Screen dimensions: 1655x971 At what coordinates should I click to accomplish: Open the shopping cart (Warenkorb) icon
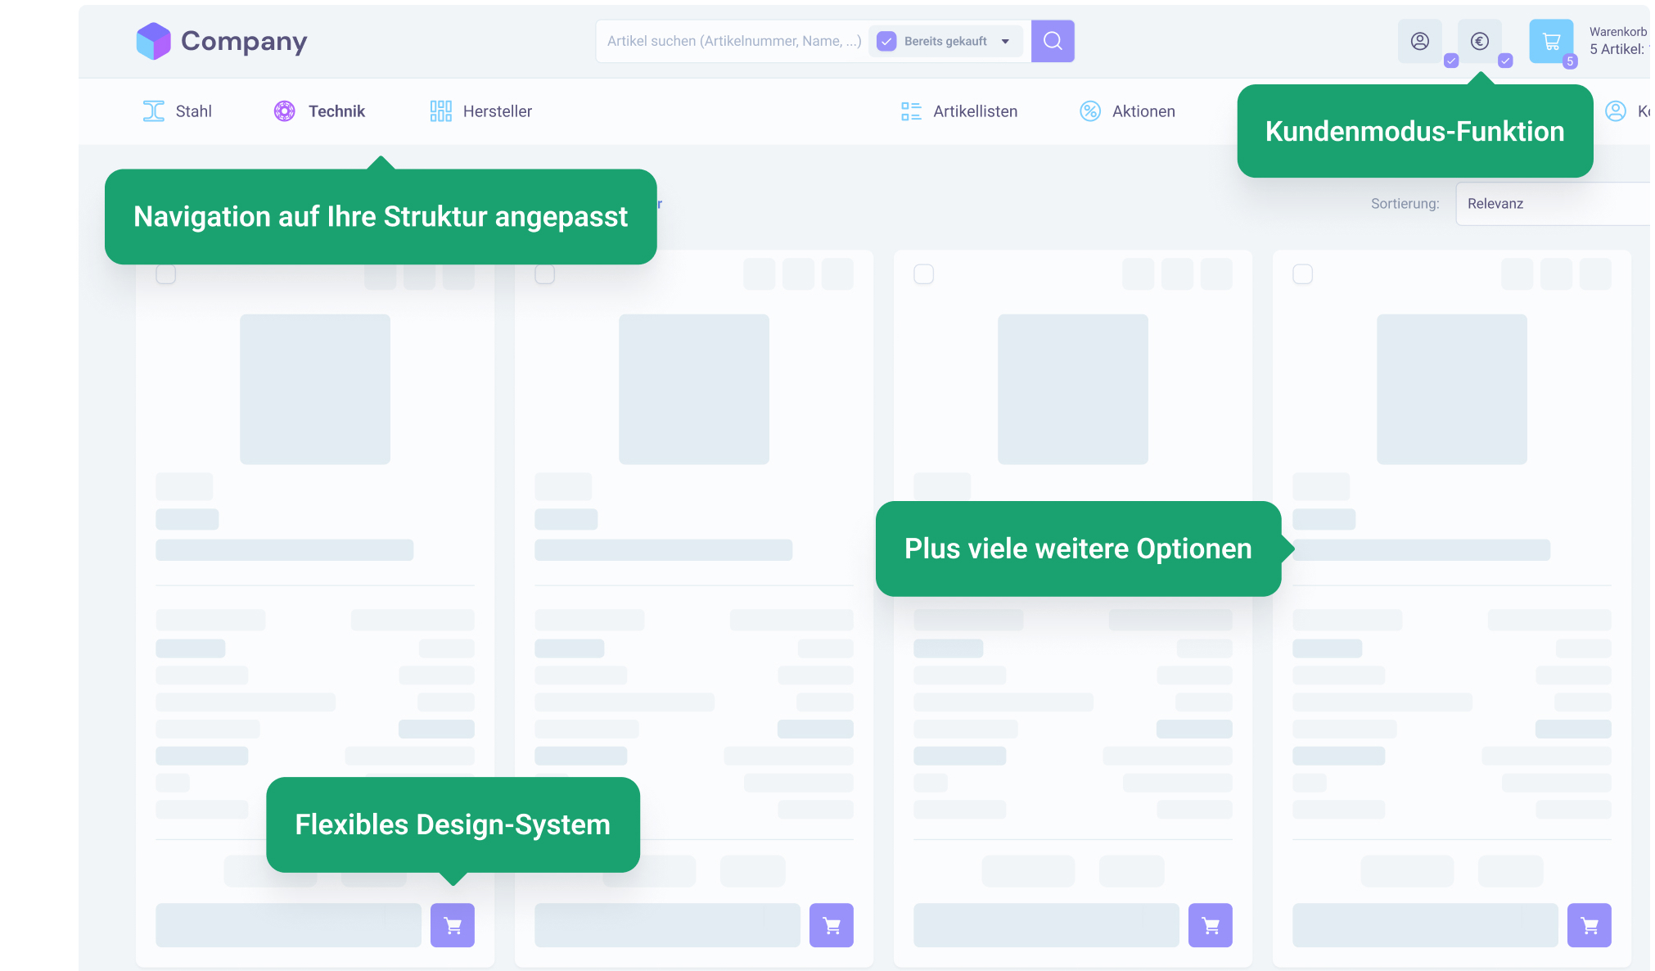tap(1551, 41)
